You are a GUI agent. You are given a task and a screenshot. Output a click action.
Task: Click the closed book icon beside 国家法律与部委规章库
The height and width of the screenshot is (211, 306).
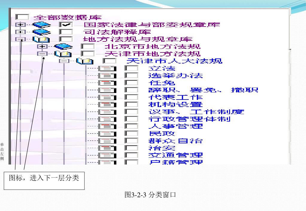point(42,25)
